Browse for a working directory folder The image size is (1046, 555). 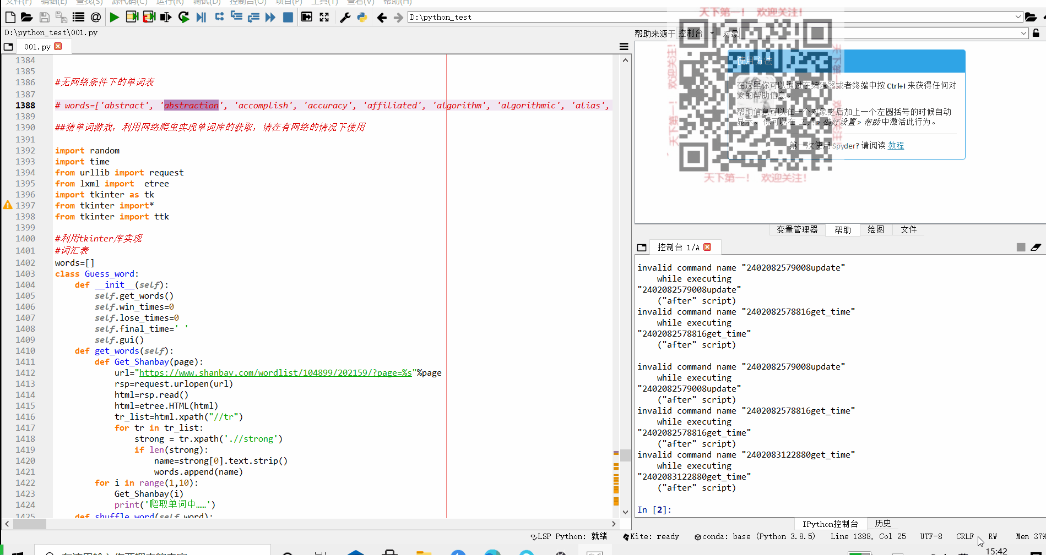[x=1031, y=17]
